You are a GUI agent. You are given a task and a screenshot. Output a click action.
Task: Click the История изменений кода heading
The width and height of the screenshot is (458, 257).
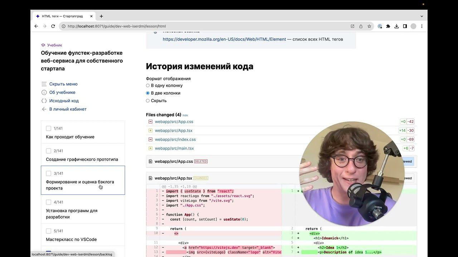point(200,66)
